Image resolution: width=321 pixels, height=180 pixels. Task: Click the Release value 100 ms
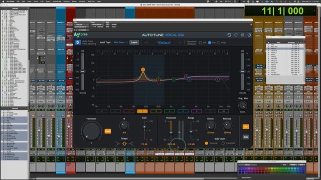pos(227,132)
